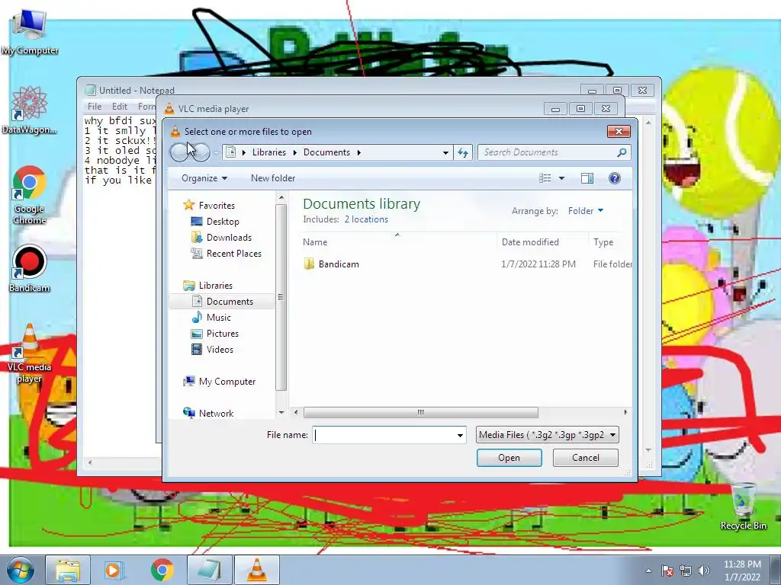Open recent locations dropdown next to nav arrows
The width and height of the screenshot is (781, 585).
point(216,152)
